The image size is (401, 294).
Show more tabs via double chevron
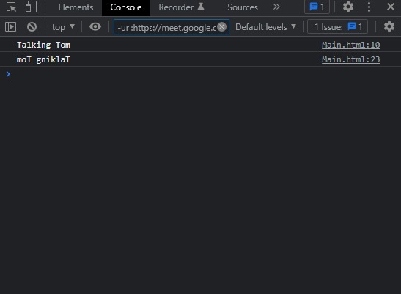click(276, 7)
